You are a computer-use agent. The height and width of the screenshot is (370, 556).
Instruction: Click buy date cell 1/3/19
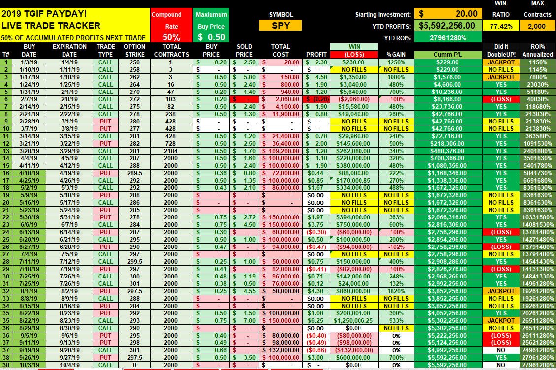(x=29, y=62)
